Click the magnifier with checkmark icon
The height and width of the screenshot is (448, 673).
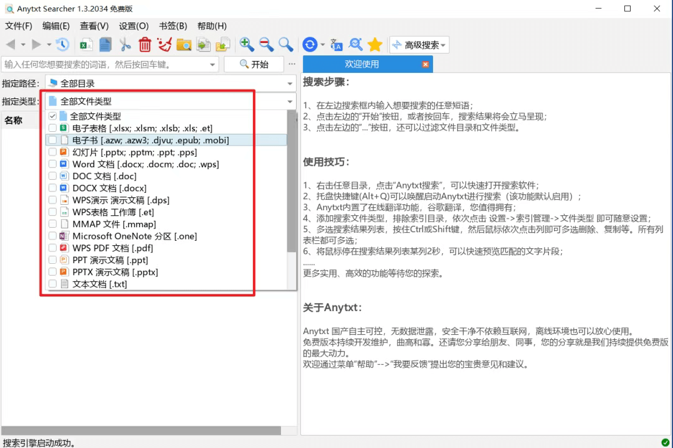point(355,45)
